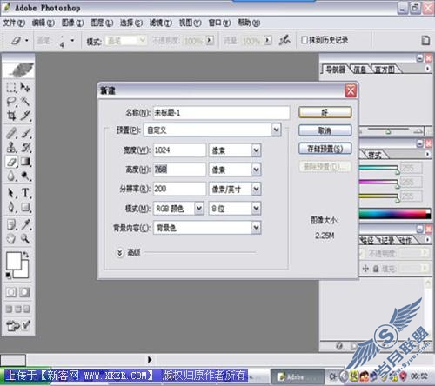The image size is (435, 386).
Task: Select the Lasso tool
Action: pos(11,102)
